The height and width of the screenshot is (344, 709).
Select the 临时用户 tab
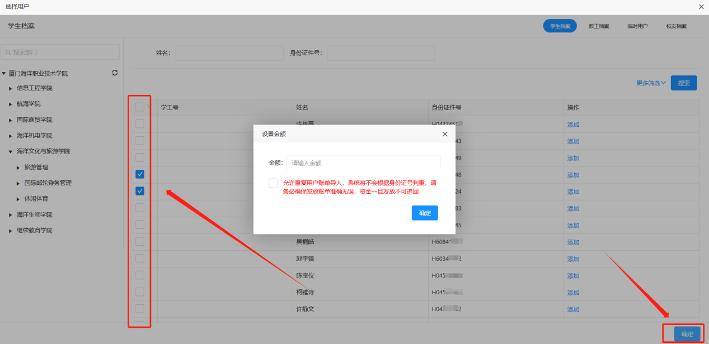point(637,26)
